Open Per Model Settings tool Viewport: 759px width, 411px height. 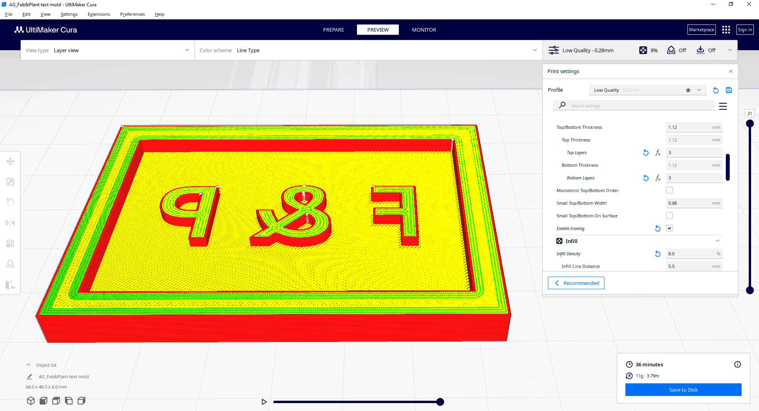pyautogui.click(x=10, y=243)
